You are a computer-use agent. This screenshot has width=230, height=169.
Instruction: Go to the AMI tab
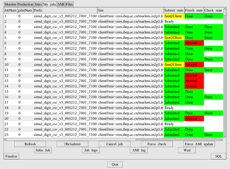(x=61, y=4)
